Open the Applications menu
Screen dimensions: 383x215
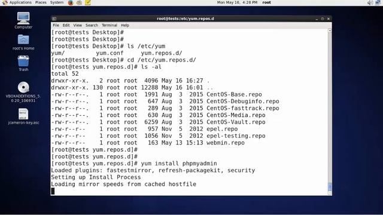tap(20, 2)
